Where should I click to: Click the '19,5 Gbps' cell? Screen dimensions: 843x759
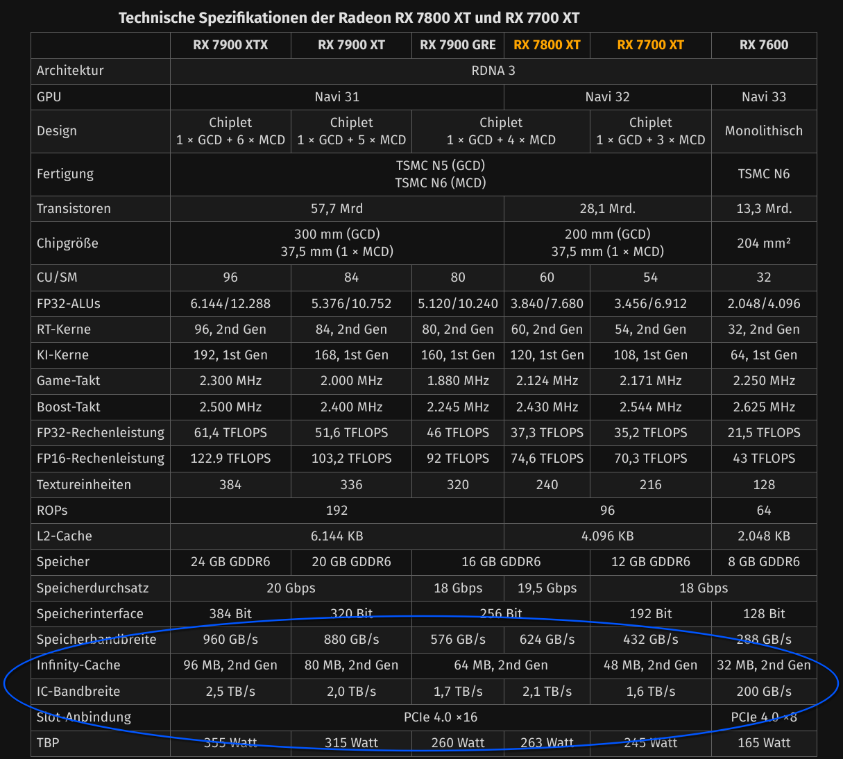pyautogui.click(x=547, y=588)
